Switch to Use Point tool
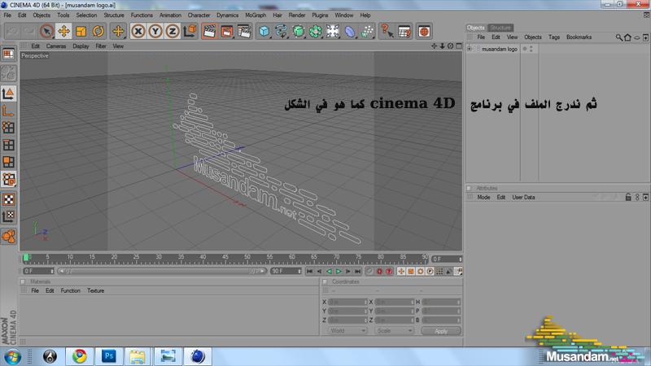This screenshot has width=651, height=366. pyautogui.click(x=9, y=128)
